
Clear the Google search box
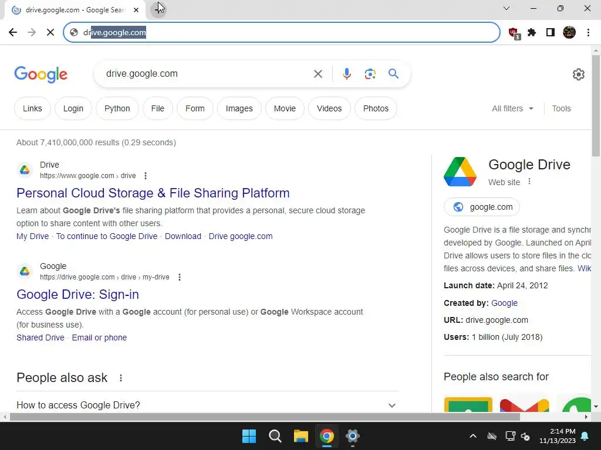(x=318, y=74)
